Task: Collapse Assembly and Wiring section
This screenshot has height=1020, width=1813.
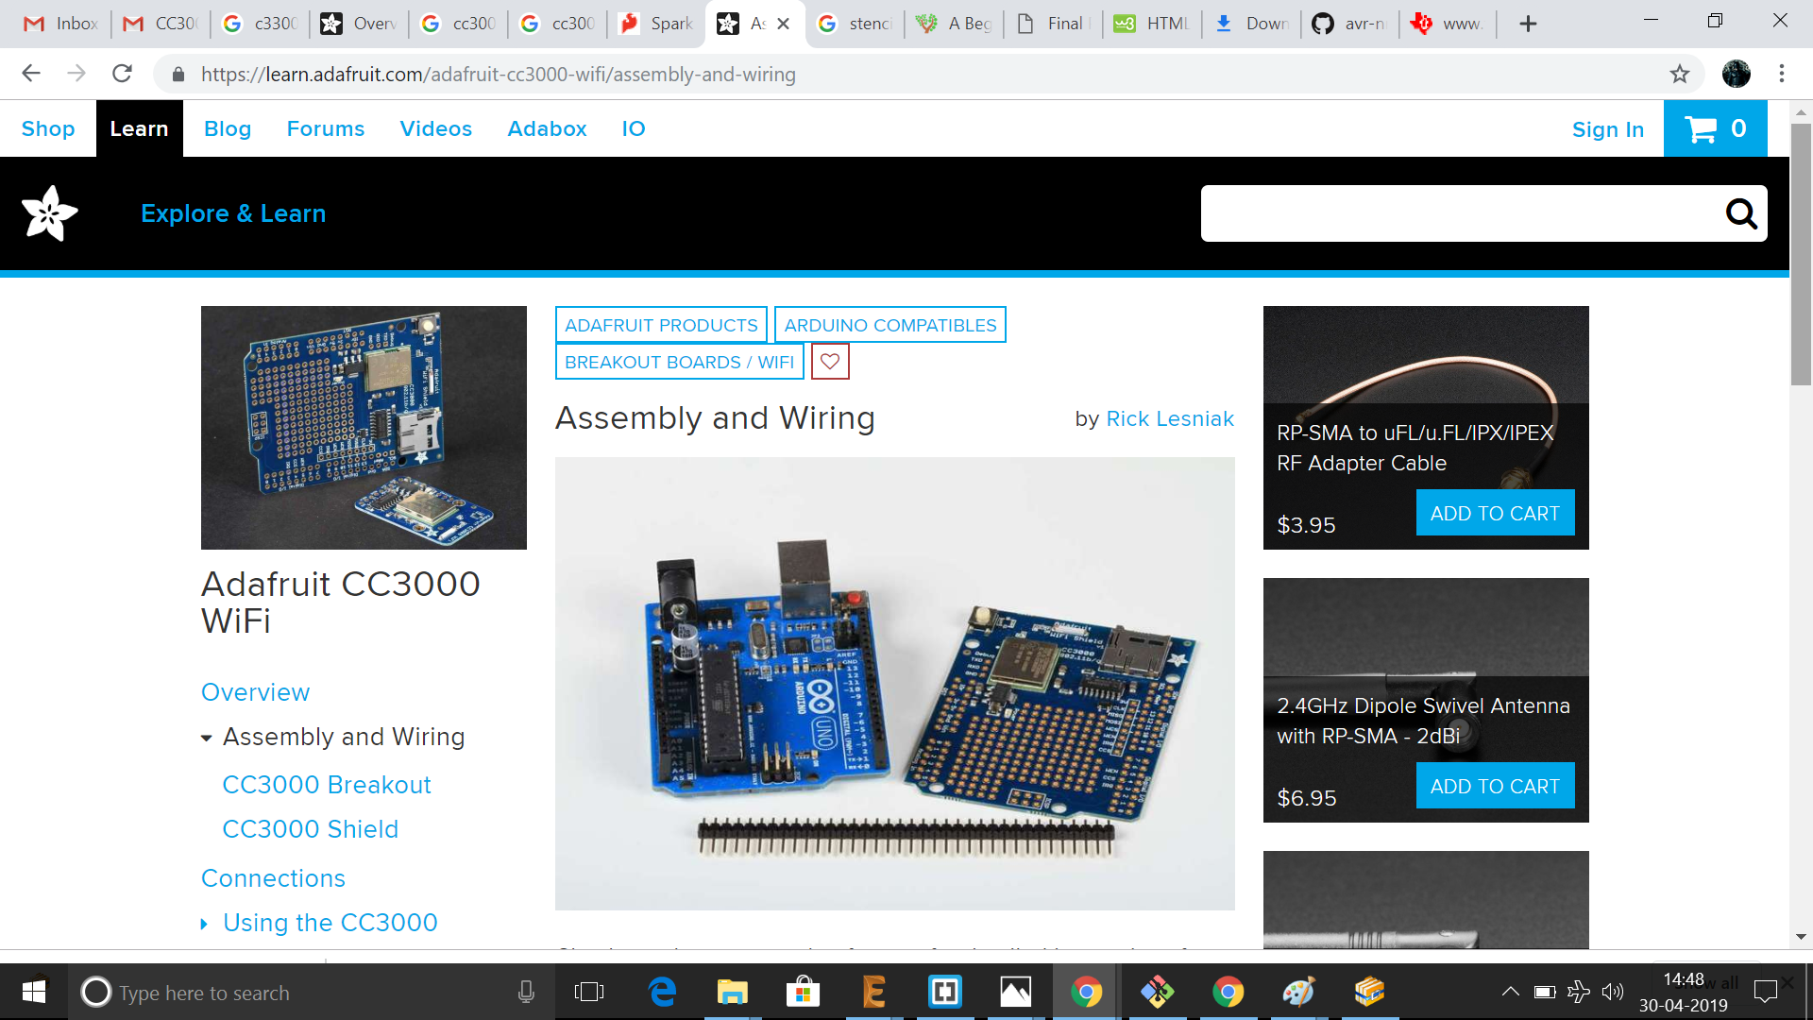Action: [207, 738]
